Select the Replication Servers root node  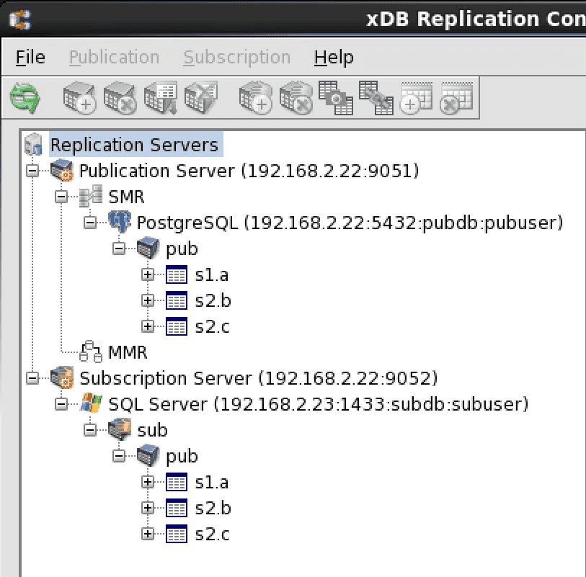click(133, 145)
